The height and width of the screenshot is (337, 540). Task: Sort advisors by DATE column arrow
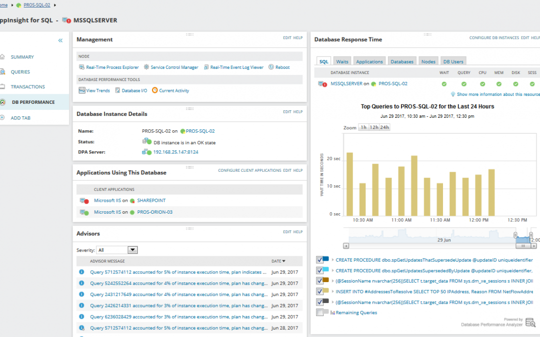[x=284, y=261]
